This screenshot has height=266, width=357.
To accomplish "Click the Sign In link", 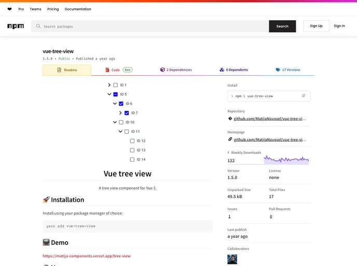I will (x=339, y=26).
